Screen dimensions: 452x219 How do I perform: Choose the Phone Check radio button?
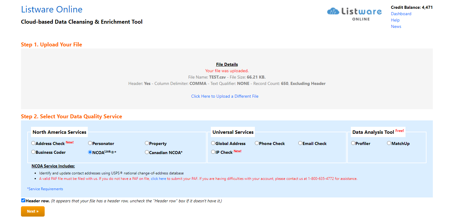(257, 143)
